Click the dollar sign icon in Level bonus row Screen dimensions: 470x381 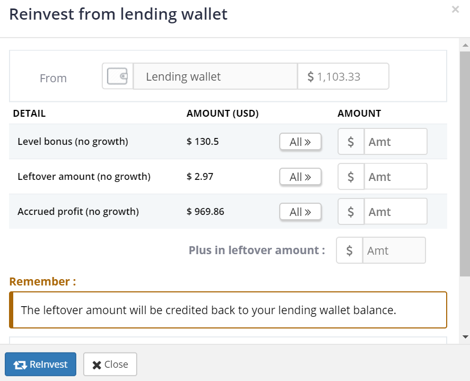(351, 141)
